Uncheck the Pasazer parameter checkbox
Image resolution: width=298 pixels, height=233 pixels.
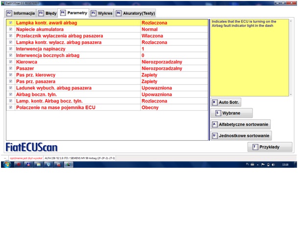(x=11, y=68)
